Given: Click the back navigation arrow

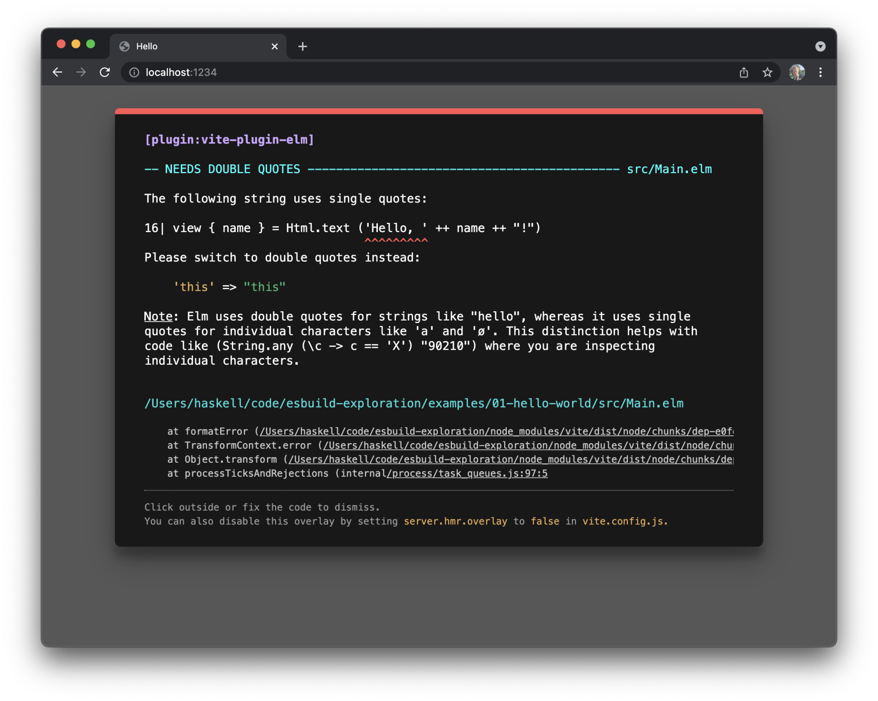Looking at the screenshot, I should pyautogui.click(x=57, y=72).
